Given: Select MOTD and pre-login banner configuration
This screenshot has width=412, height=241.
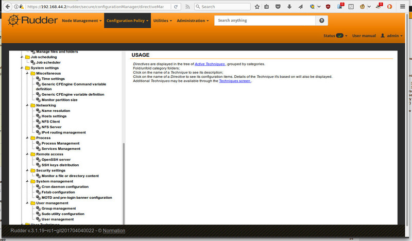Looking at the screenshot, I should [x=77, y=198].
